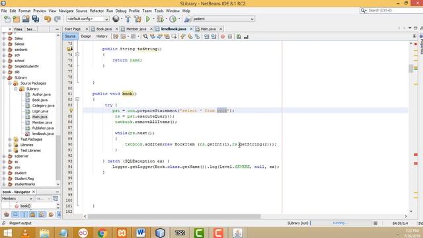Viewport: 423px width, 238px height.
Task: Click the Find Selection magnifier icon in editor toolbar
Action: click(145, 36)
